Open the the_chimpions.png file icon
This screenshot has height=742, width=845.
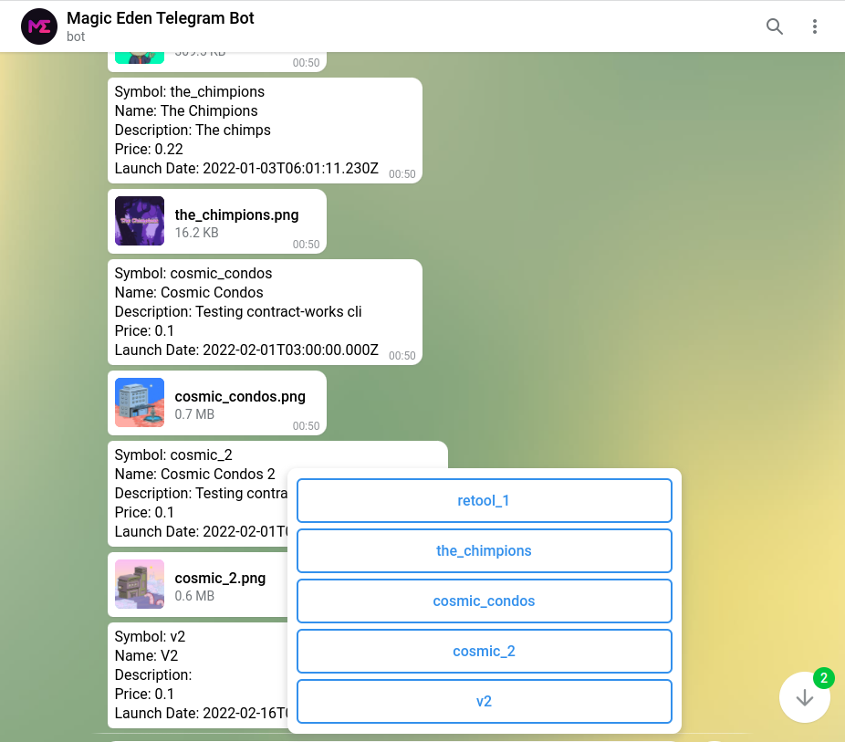point(139,221)
